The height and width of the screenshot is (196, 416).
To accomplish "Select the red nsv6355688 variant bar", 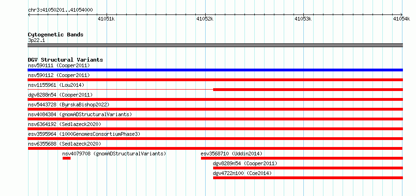I will pyautogui.click(x=215, y=148).
